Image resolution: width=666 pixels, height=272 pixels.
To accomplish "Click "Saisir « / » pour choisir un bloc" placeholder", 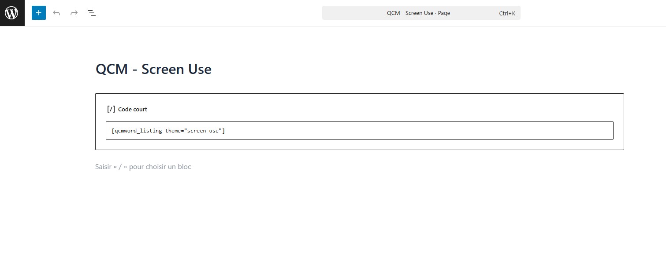I will pyautogui.click(x=143, y=167).
